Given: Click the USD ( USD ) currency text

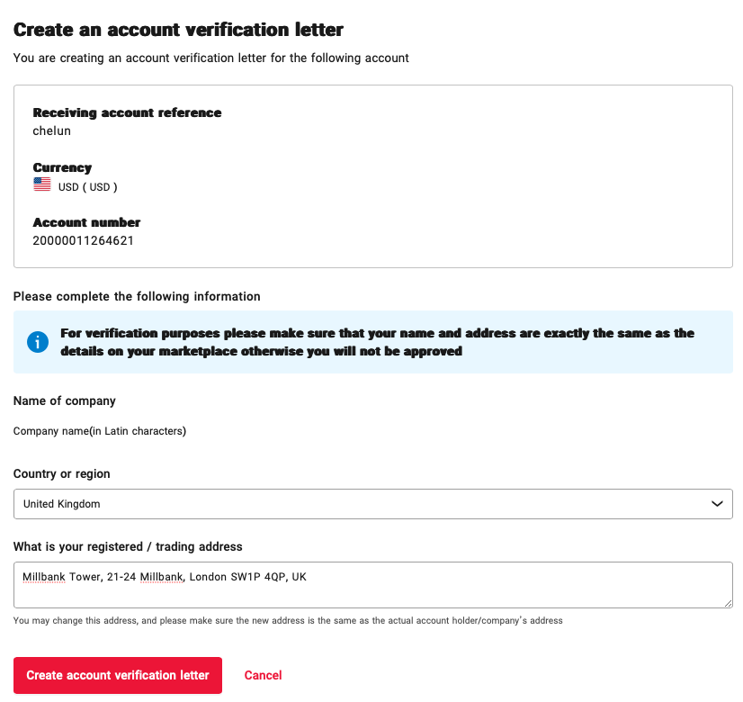Looking at the screenshot, I should click(x=88, y=187).
